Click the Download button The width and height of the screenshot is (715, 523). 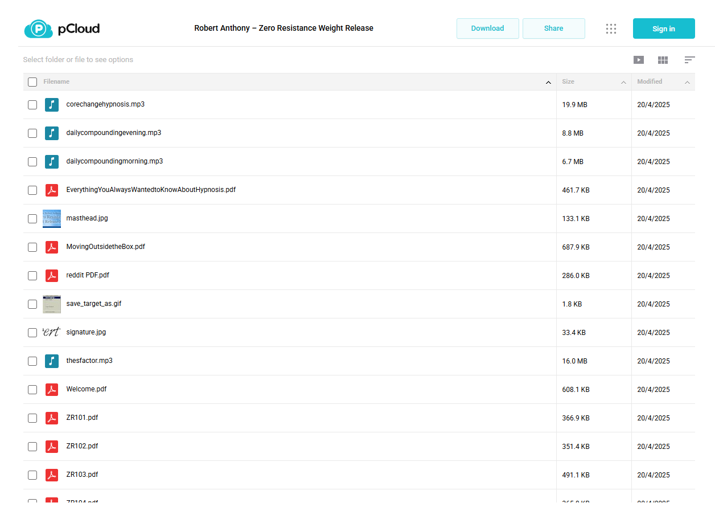488,28
